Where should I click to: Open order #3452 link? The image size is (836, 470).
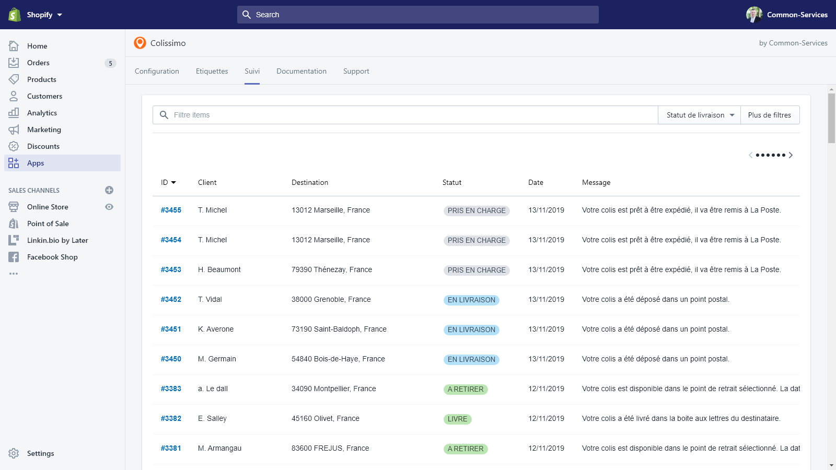pos(171,299)
